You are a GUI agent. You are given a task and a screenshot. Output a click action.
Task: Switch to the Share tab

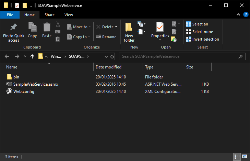pyautogui.click(x=50, y=15)
